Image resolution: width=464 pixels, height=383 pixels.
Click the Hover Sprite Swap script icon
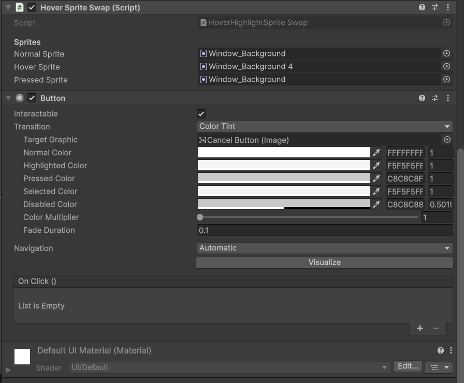[20, 7]
